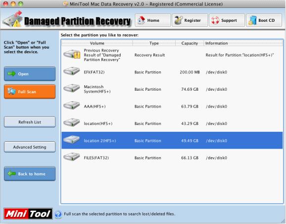Sort list by Capacity column header
Image resolution: width=286 pixels, height=224 pixels.
190,43
